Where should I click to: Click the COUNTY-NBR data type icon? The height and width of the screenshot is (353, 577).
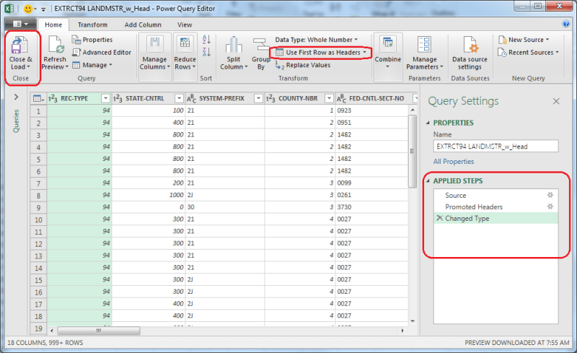pos(270,98)
